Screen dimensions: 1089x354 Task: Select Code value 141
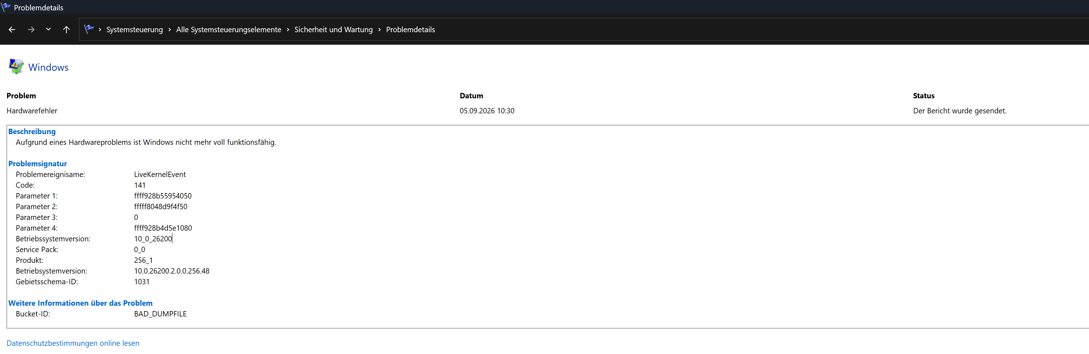(139, 185)
